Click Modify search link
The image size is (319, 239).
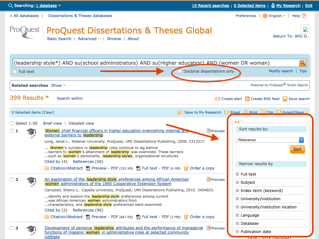[281, 71]
